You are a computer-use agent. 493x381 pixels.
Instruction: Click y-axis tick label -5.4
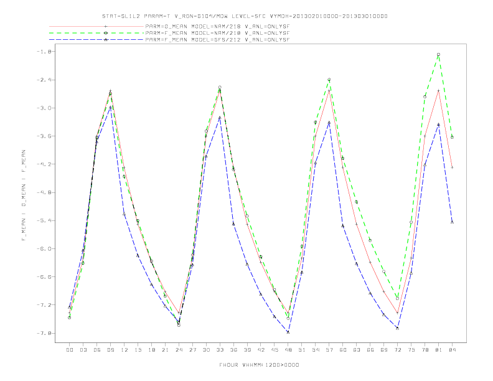click(x=43, y=220)
